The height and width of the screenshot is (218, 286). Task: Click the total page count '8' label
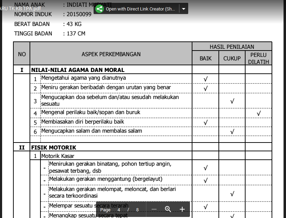pos(137,210)
